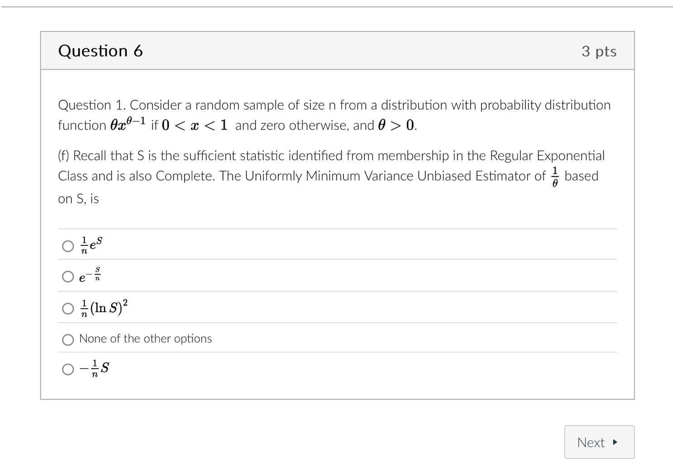673x467 pixels.
Task: Click the Next button
Action: tap(599, 442)
